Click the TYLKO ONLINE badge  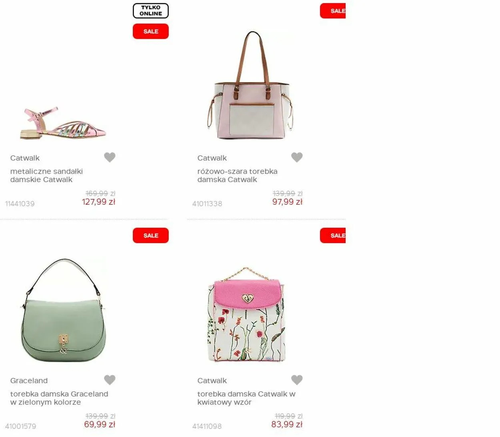tap(151, 11)
